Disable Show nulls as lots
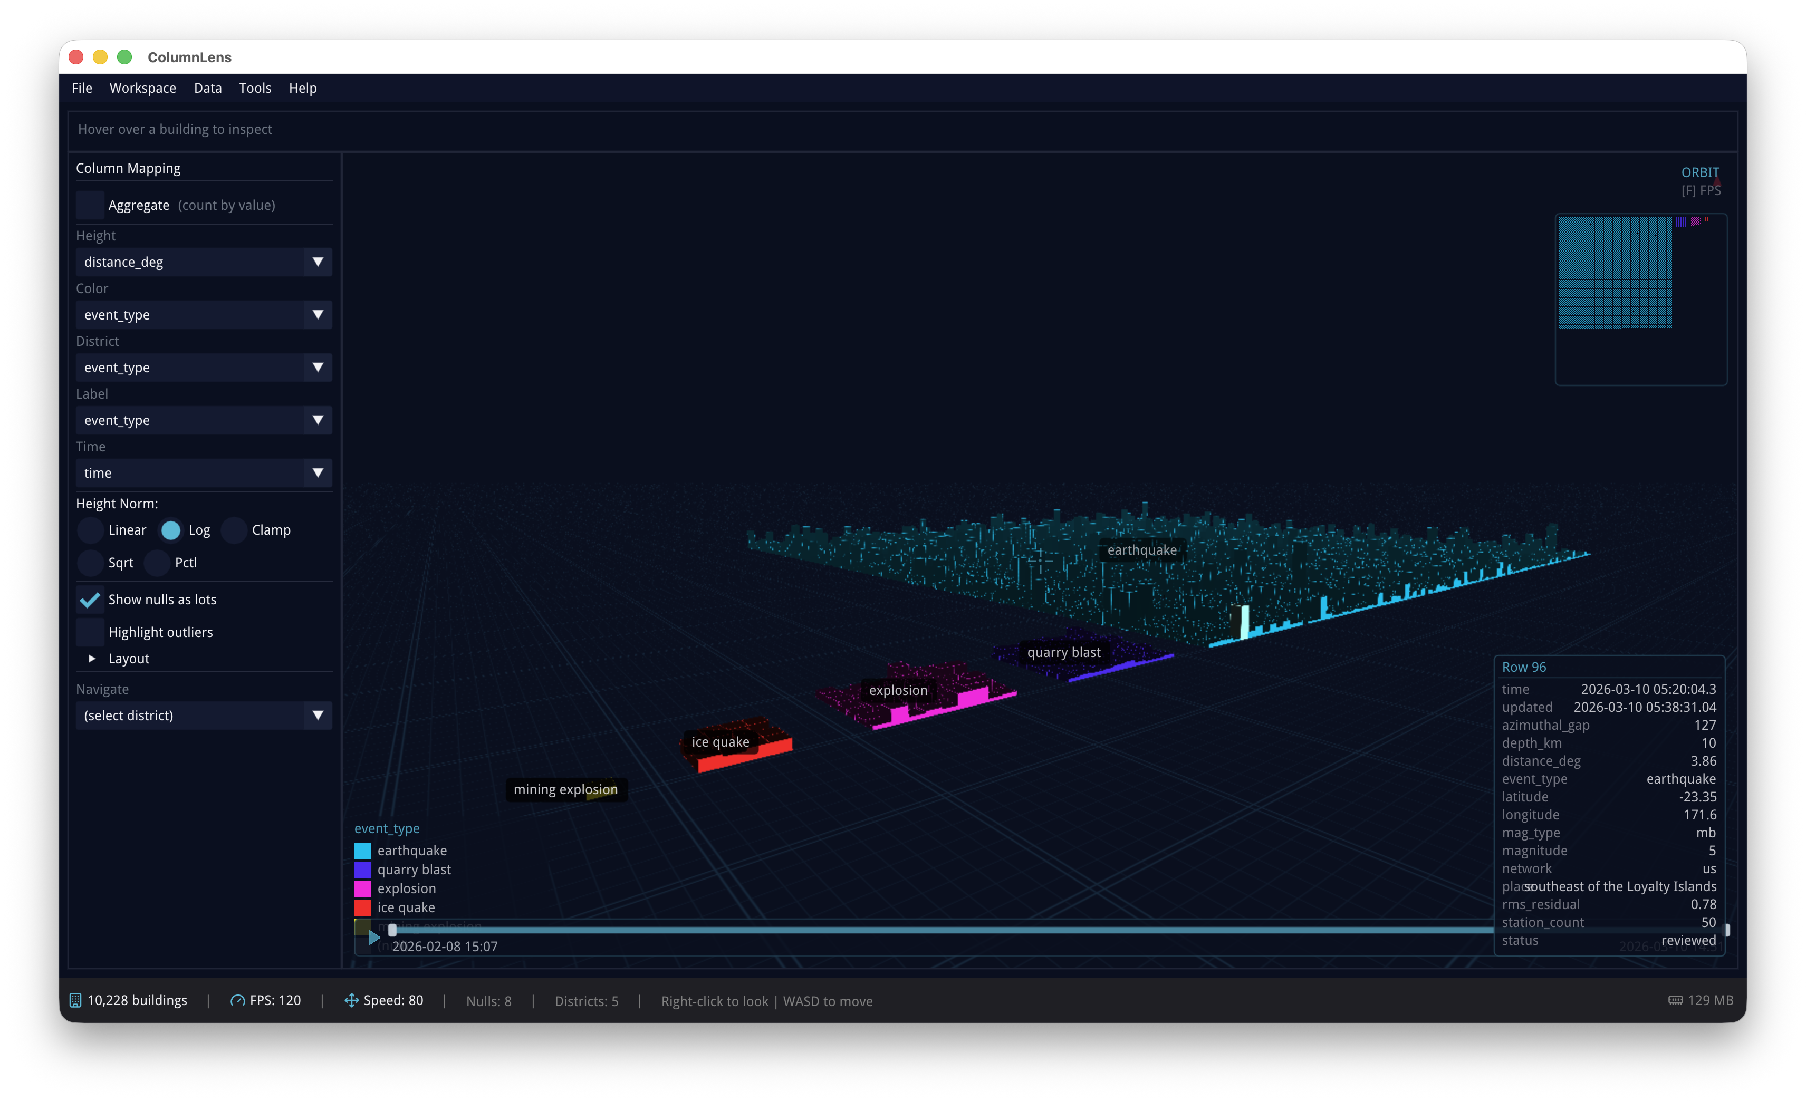 click(x=90, y=600)
